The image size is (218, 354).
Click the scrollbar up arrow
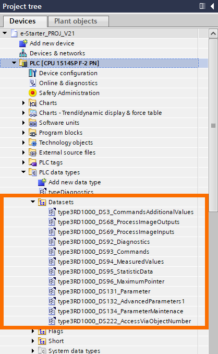point(213,33)
